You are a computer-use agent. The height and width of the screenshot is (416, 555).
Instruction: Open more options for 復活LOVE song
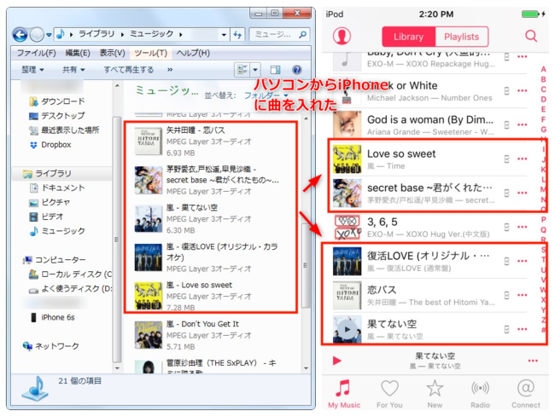pyautogui.click(x=523, y=261)
